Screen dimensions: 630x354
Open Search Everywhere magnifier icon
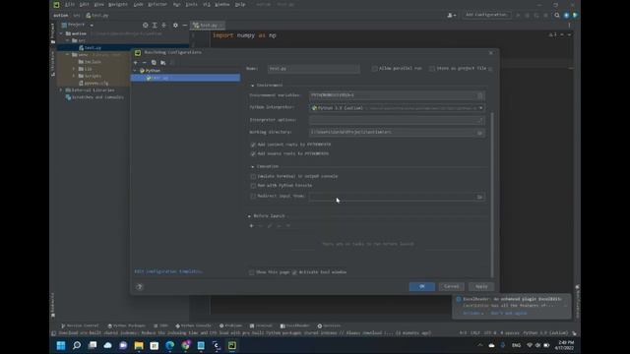[557, 16]
